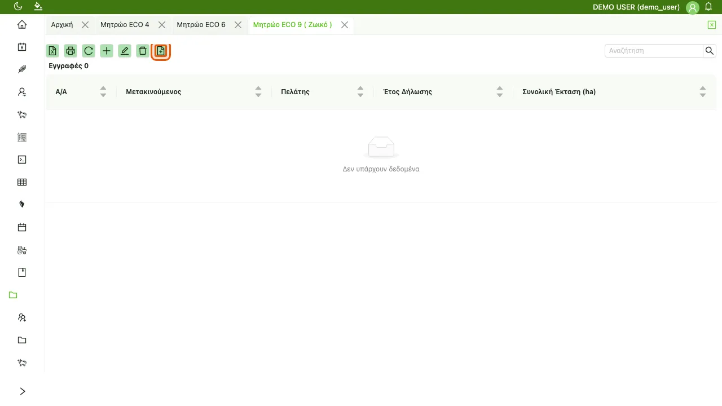Viewport: 722px width, 406px height.
Task: Switch to the Μητρώο ECO 6 tab
Action: tap(201, 25)
